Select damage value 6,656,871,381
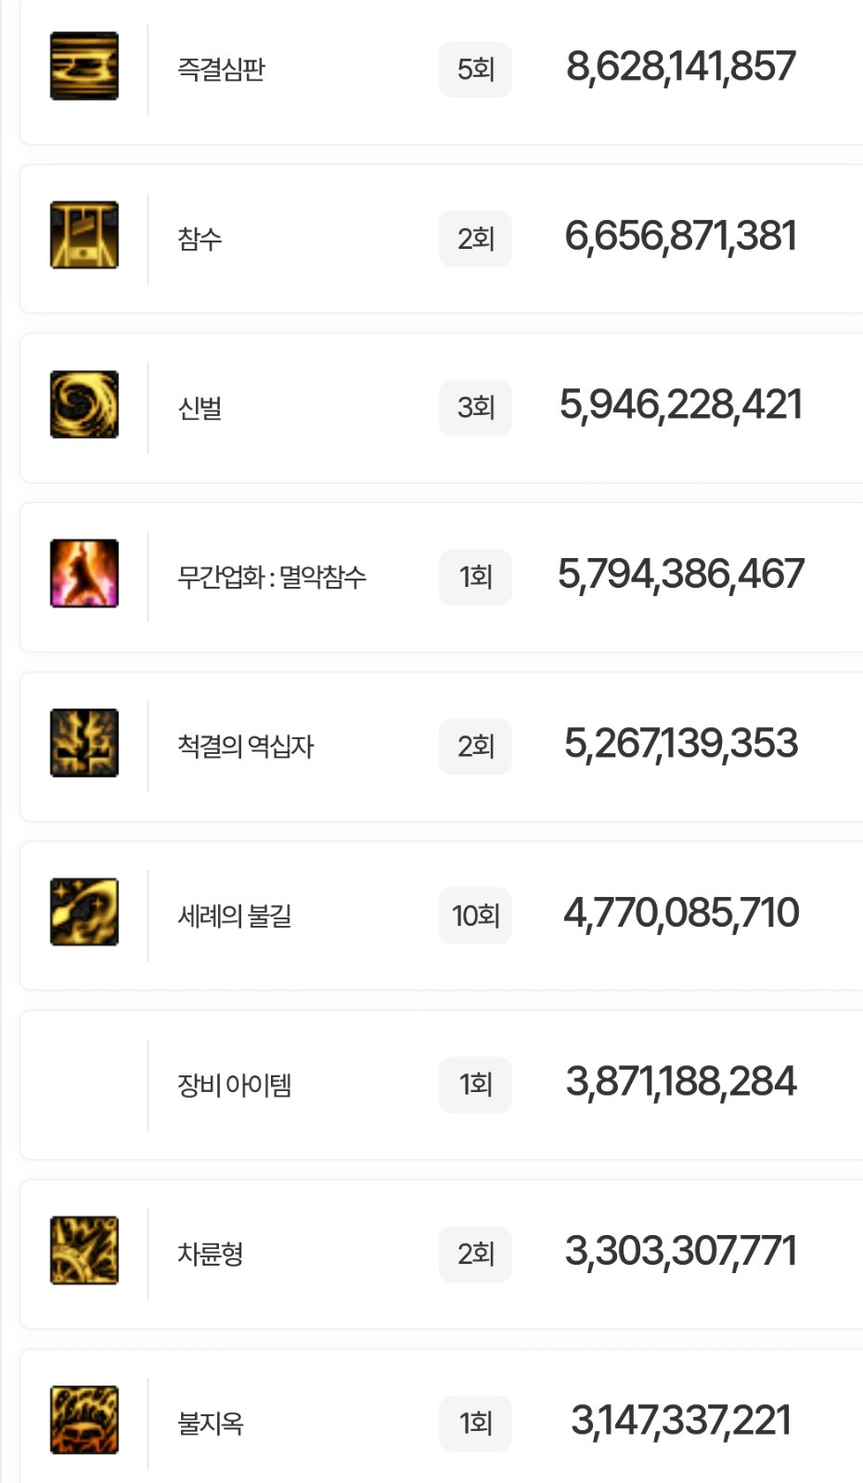 680,236
